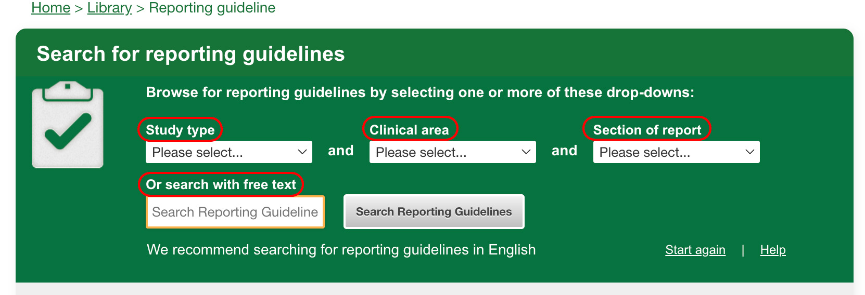Click the English search recommendation text
This screenshot has height=295, width=865.
(341, 250)
